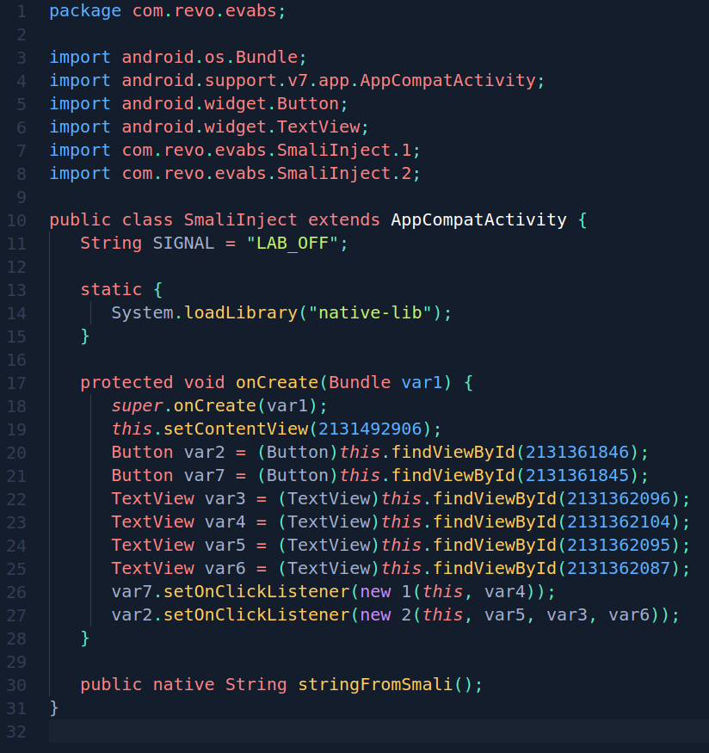Click the SIGNAL variable name

coord(183,243)
